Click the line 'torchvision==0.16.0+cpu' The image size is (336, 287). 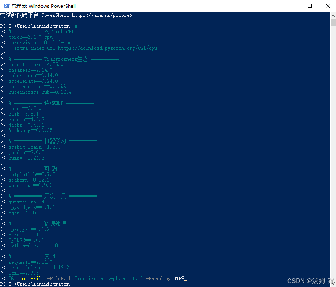coord(40,43)
